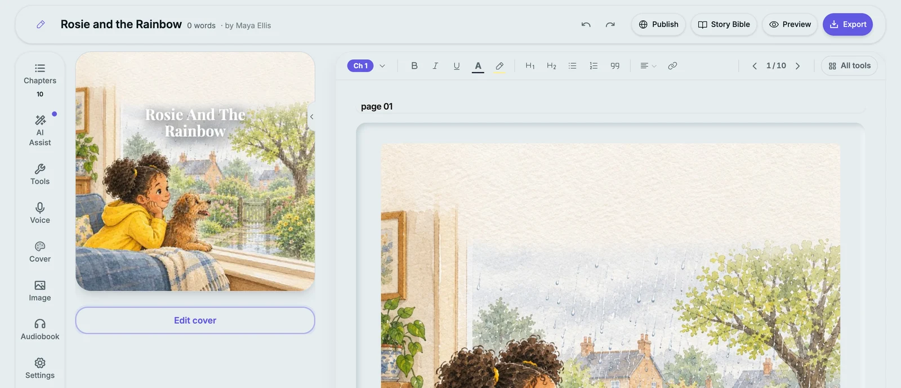Viewport: 901px width, 388px height.
Task: Undo the last action
Action: point(586,24)
